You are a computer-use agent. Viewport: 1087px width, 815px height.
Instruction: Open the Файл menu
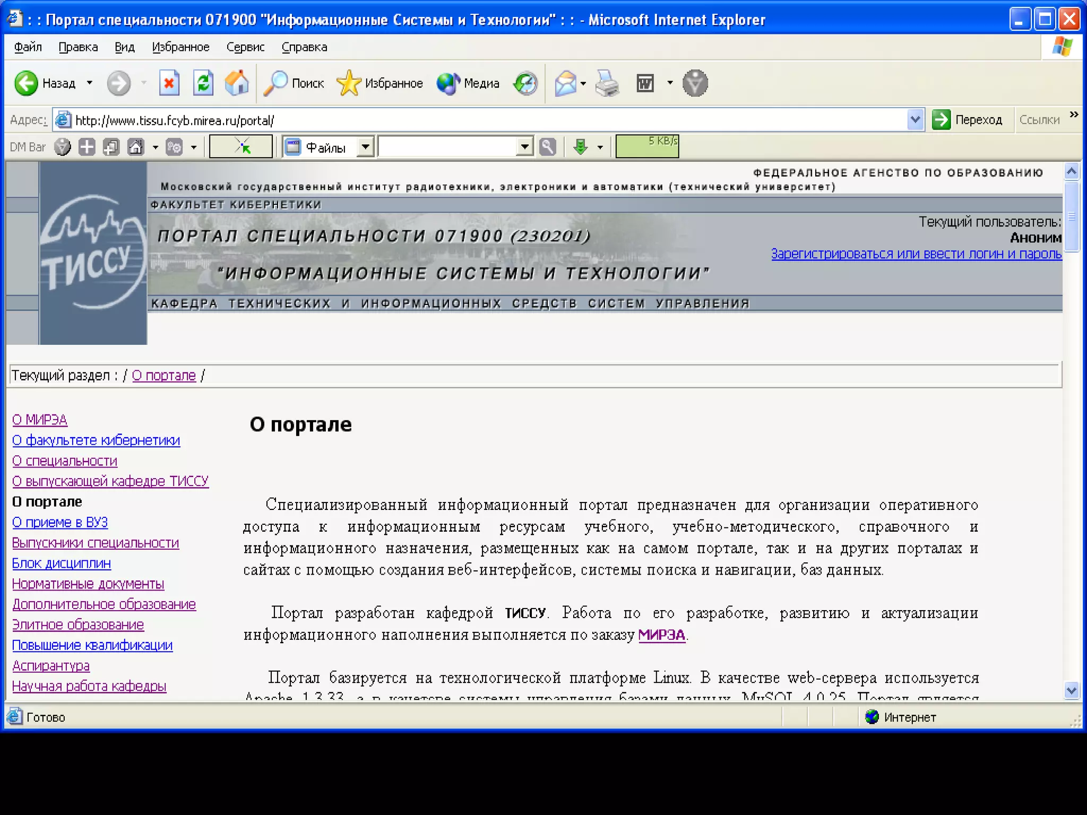28,47
